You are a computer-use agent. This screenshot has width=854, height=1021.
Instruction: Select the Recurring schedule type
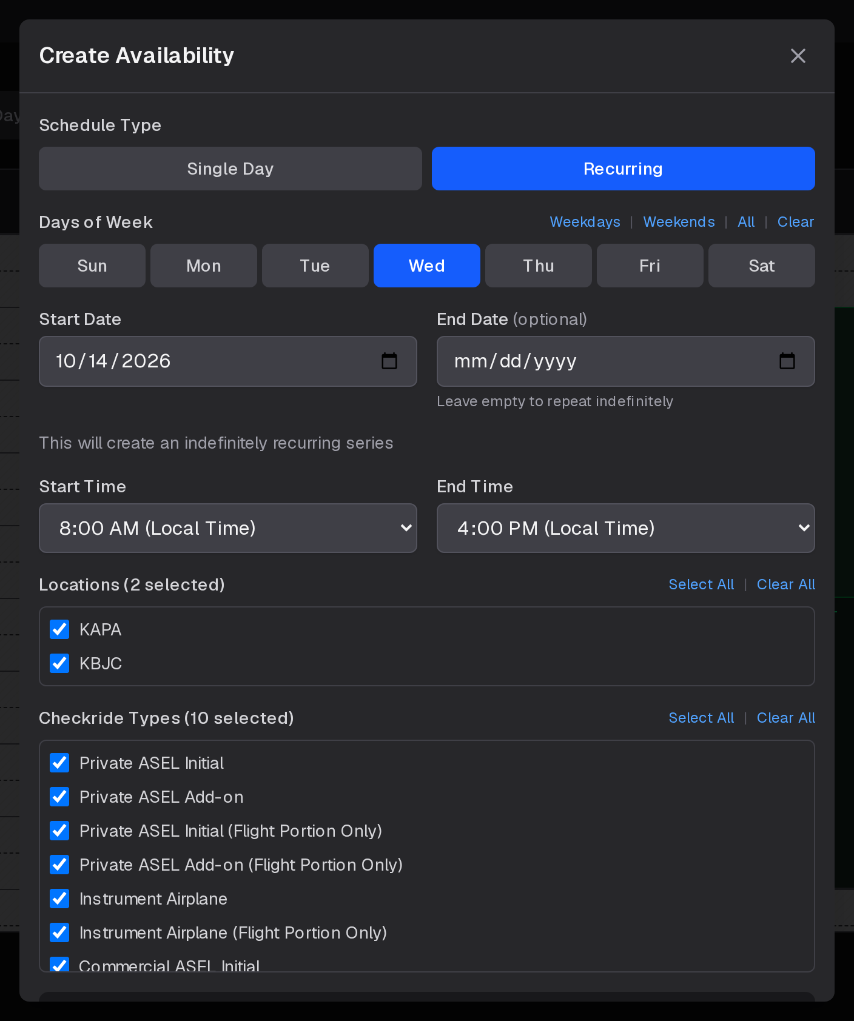tap(624, 169)
